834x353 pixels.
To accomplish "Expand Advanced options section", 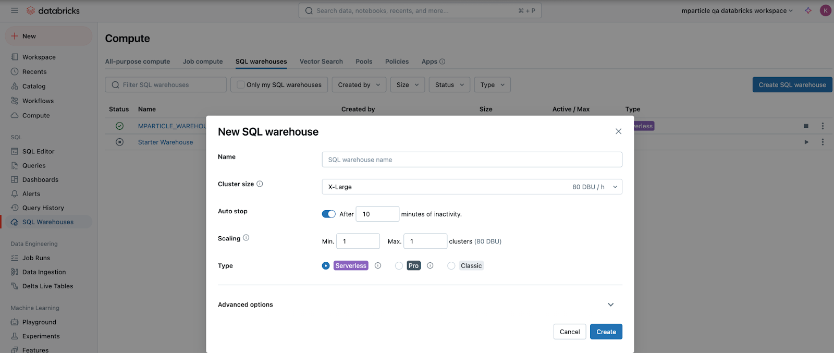I will point(611,305).
